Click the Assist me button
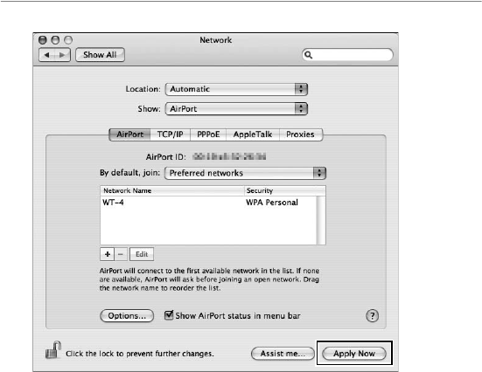Image resolution: width=482 pixels, height=372 pixels. 283,354
